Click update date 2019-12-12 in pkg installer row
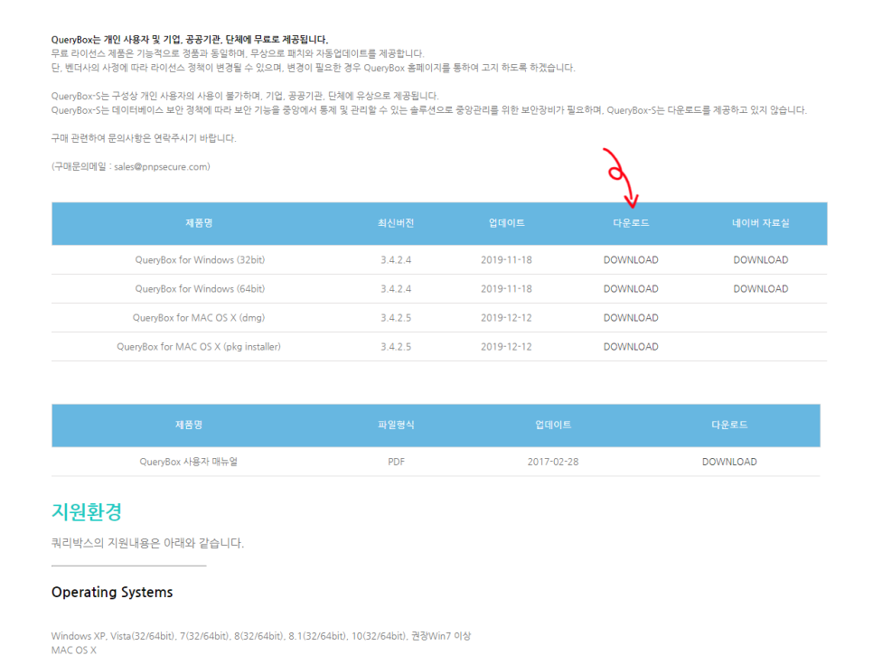The image size is (873, 655). (506, 347)
